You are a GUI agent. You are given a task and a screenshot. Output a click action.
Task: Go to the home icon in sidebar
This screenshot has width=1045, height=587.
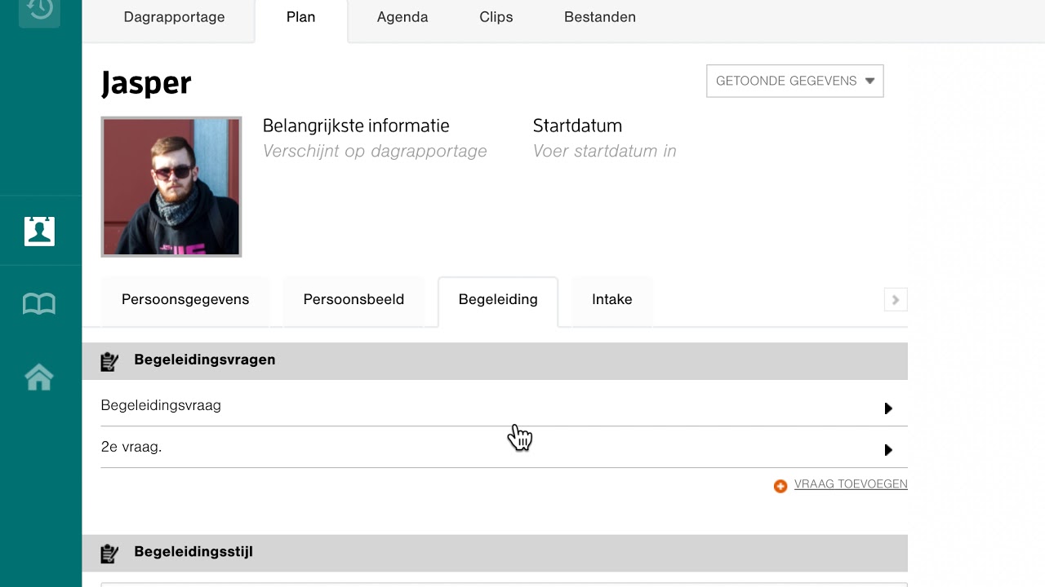click(39, 377)
